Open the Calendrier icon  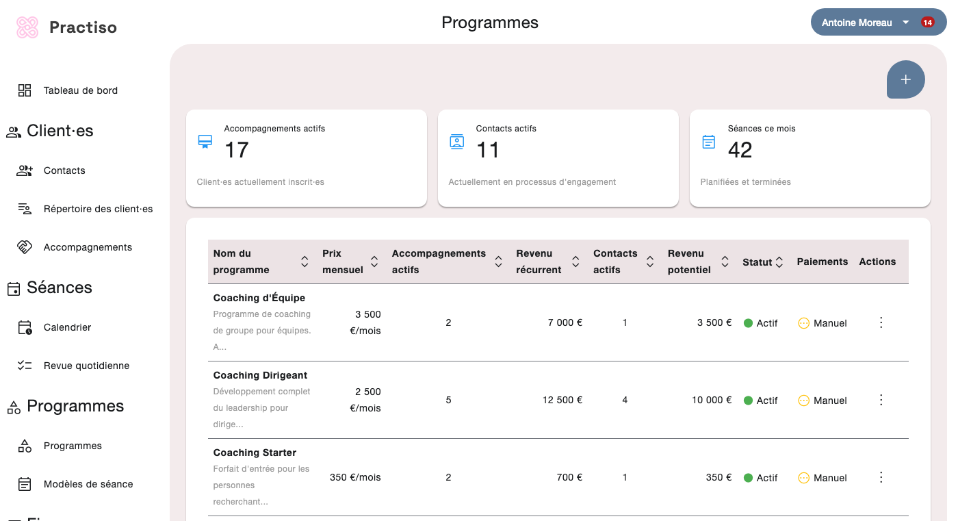pos(24,327)
